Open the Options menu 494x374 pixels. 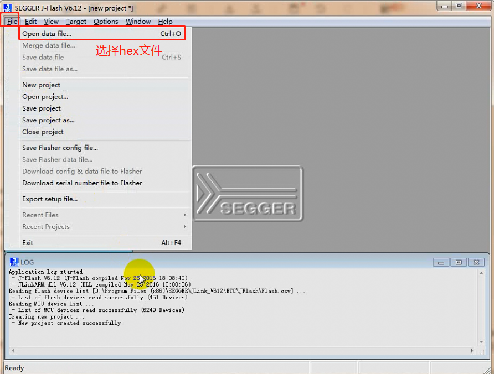(106, 22)
